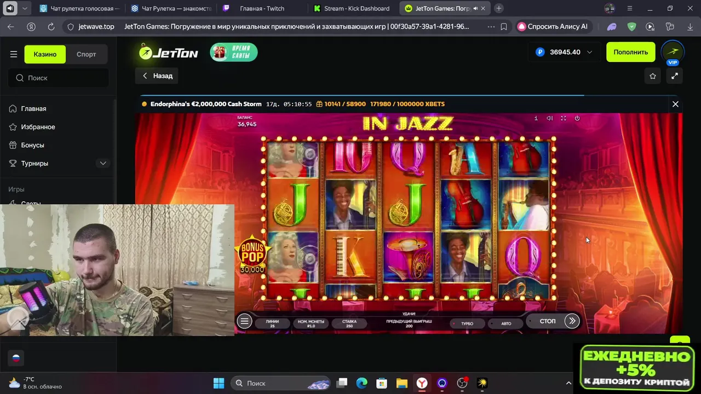Screen dimensions: 701x394
Task: Open page actions three-dot menu
Action: [x=491, y=26]
